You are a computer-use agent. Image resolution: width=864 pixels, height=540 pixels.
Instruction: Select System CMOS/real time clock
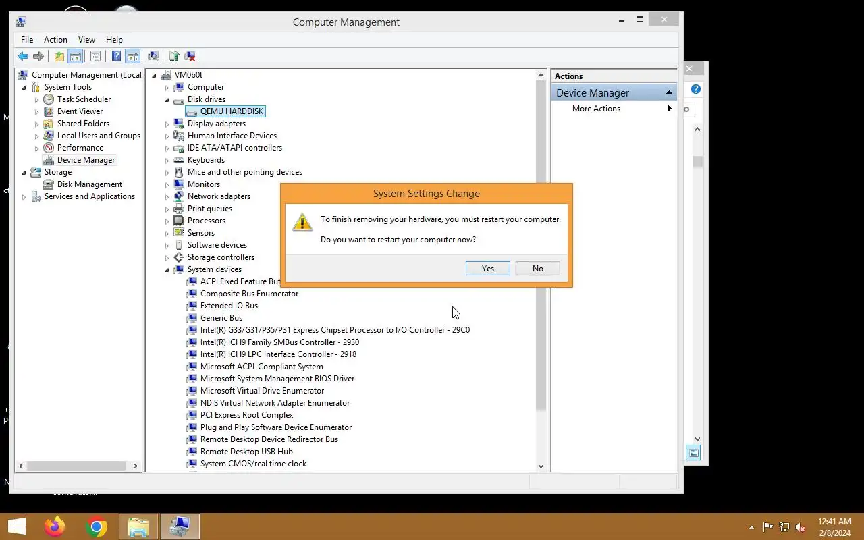click(x=253, y=464)
